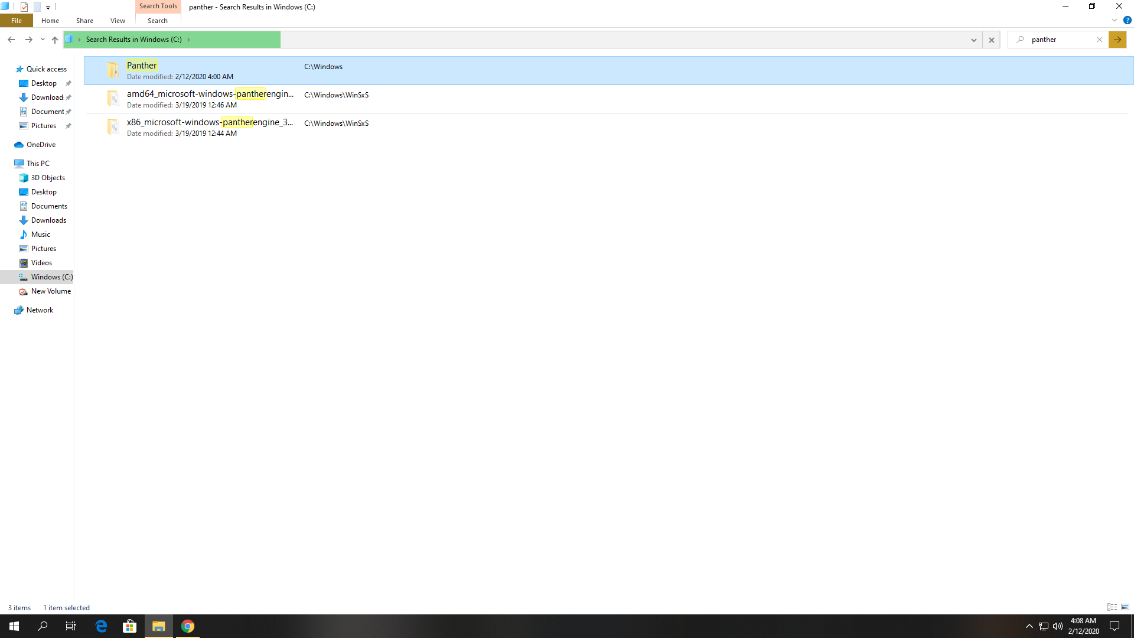The width and height of the screenshot is (1134, 638).
Task: Go back using the Back navigation arrow
Action: 11,40
